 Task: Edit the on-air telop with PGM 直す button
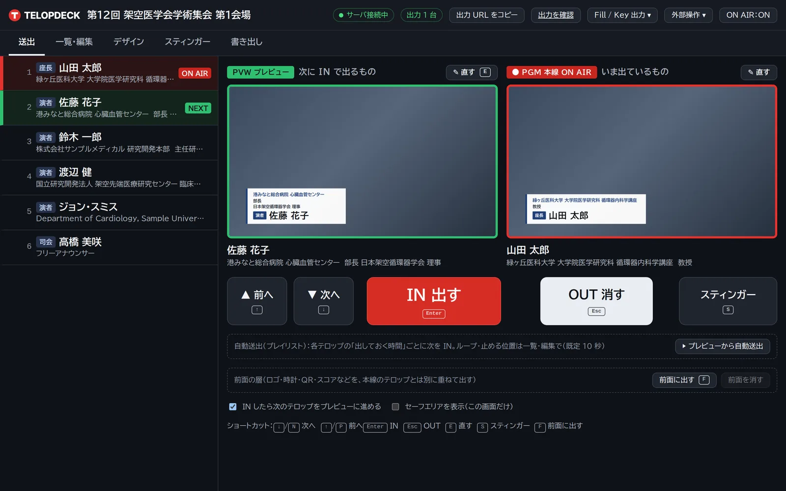point(759,72)
